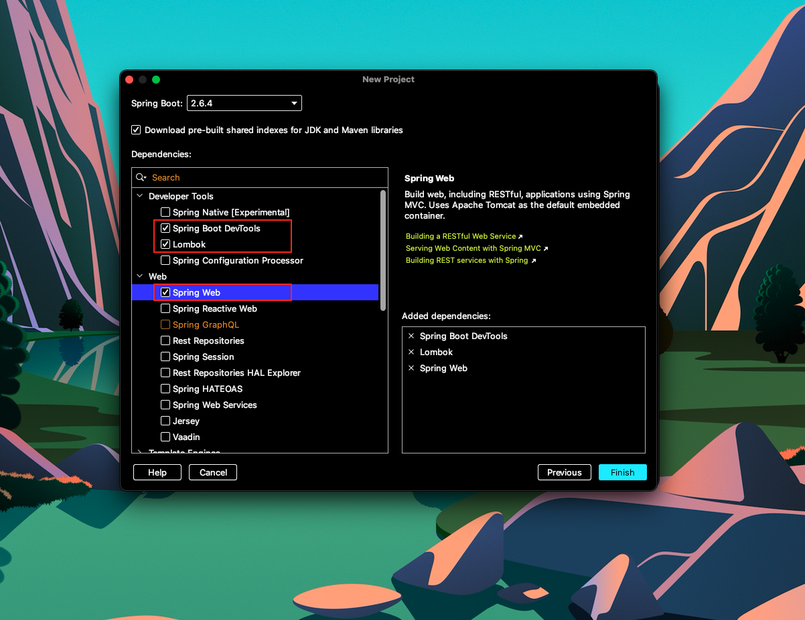Tick Spring Web Services checkbox
Viewport: 805px width, 620px height.
(165, 405)
